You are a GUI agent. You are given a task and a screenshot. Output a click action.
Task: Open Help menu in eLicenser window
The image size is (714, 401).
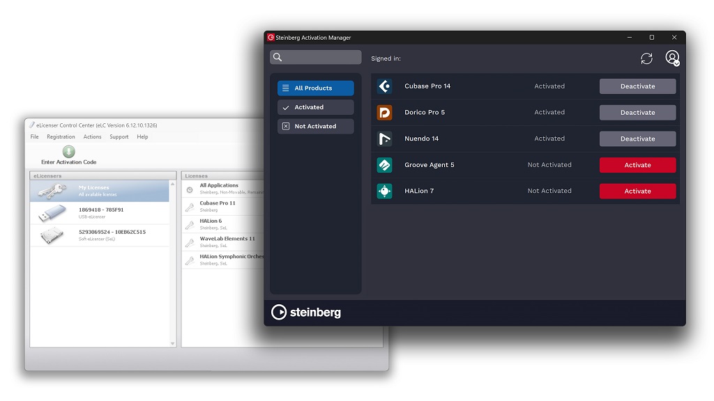click(142, 137)
